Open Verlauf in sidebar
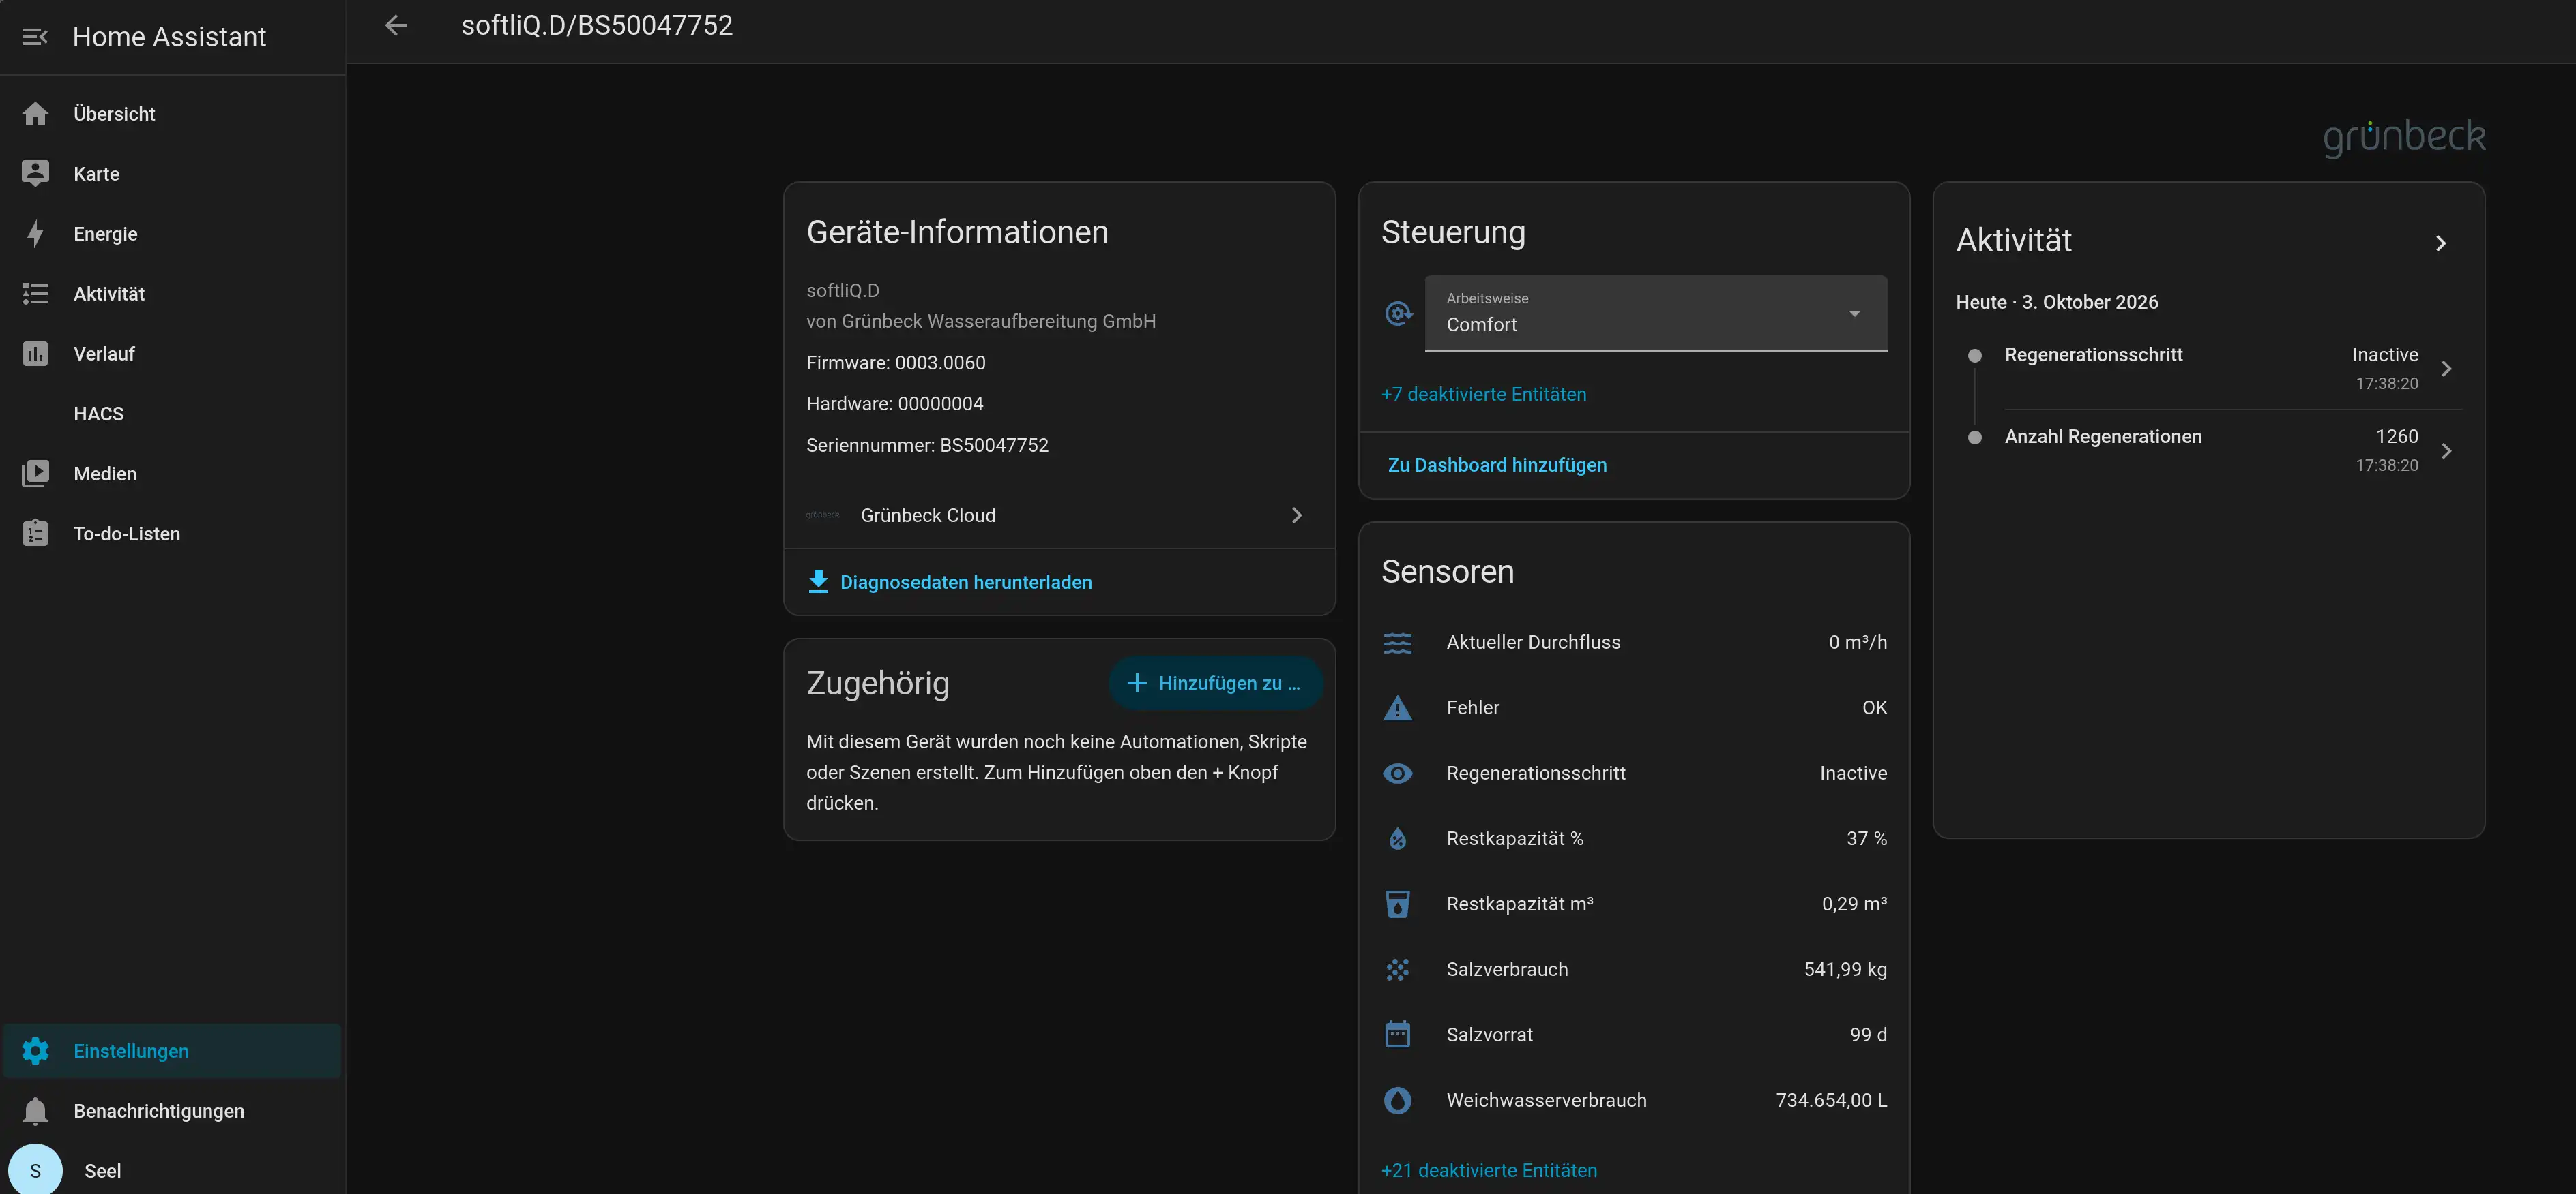Screen dimensions: 2576x1194 [172, 354]
